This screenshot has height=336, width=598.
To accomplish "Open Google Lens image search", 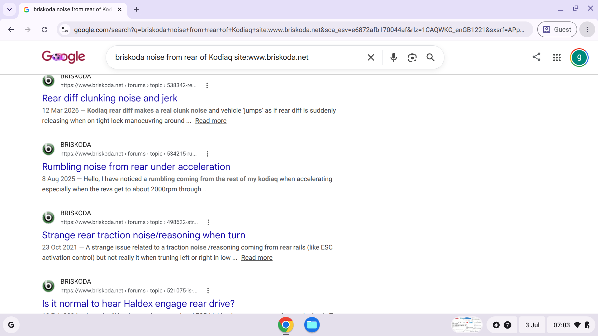I will [412, 57].
